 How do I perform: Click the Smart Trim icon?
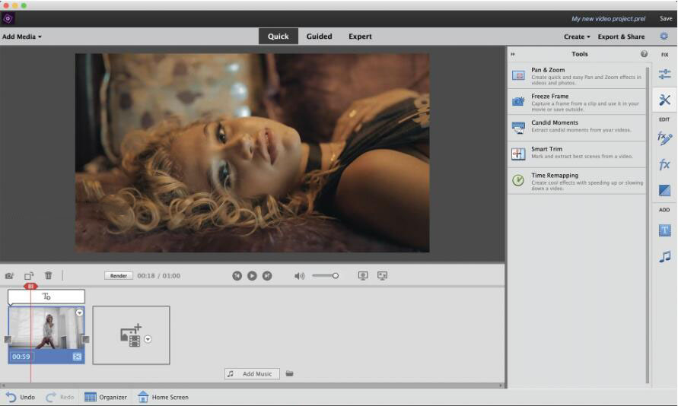coord(518,154)
